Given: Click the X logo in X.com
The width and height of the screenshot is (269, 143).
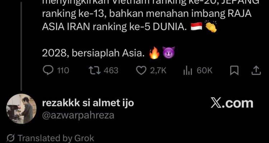Looking at the screenshot, I should (x=217, y=103).
